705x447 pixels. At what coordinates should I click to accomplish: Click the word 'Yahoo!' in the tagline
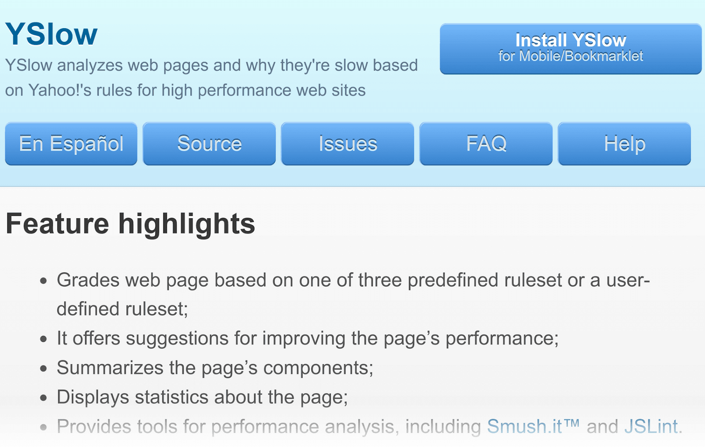53,90
